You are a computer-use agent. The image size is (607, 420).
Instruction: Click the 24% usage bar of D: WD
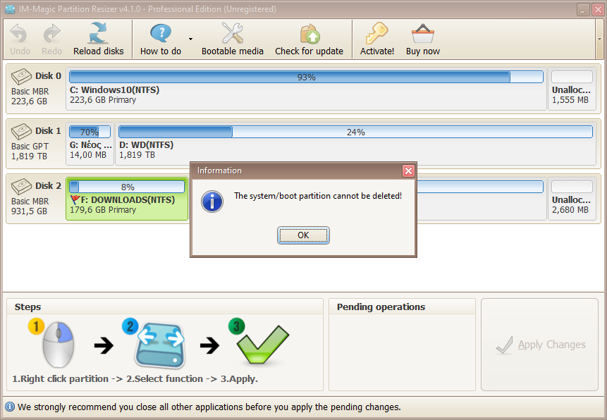(355, 132)
